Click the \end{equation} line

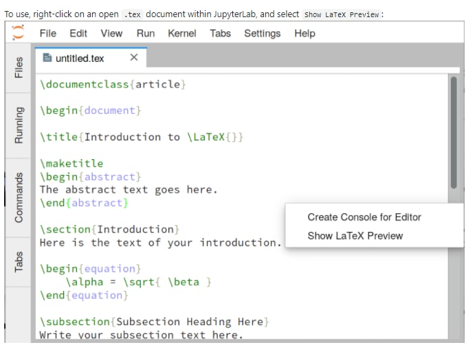pos(84,296)
